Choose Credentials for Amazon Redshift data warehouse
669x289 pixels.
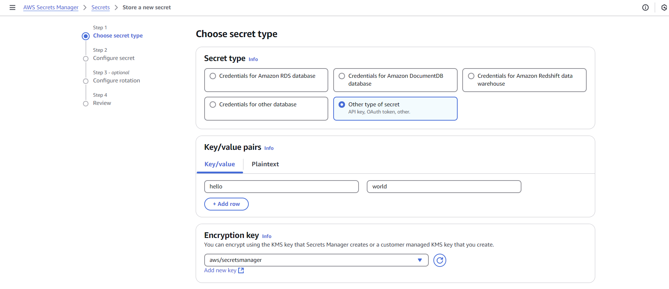[471, 76]
